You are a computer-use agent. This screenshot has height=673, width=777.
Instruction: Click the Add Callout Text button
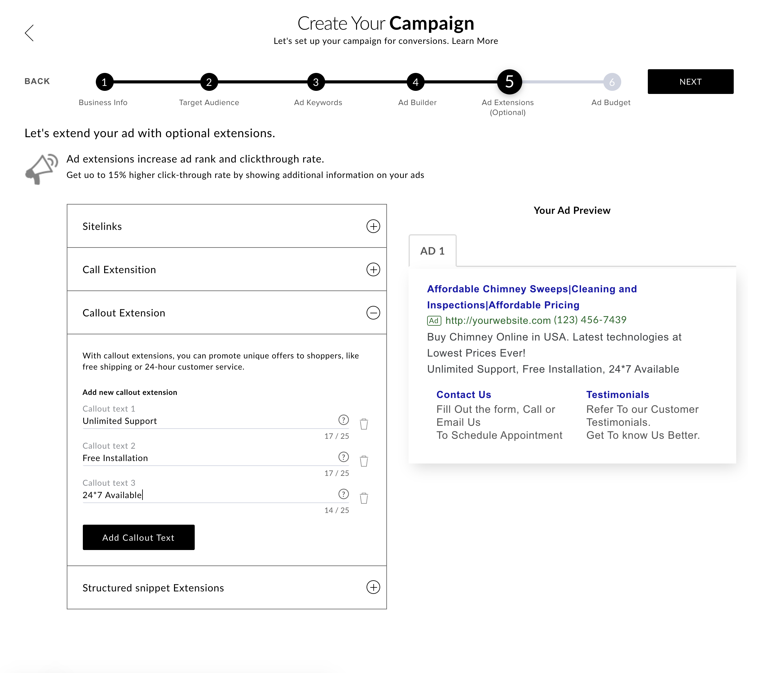tap(138, 537)
